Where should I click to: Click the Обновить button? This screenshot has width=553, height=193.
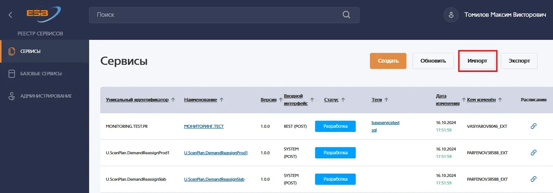click(x=433, y=61)
